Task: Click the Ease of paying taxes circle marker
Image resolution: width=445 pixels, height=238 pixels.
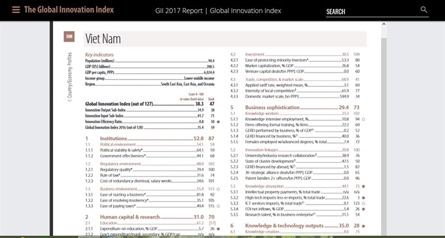Action: [x=218, y=206]
